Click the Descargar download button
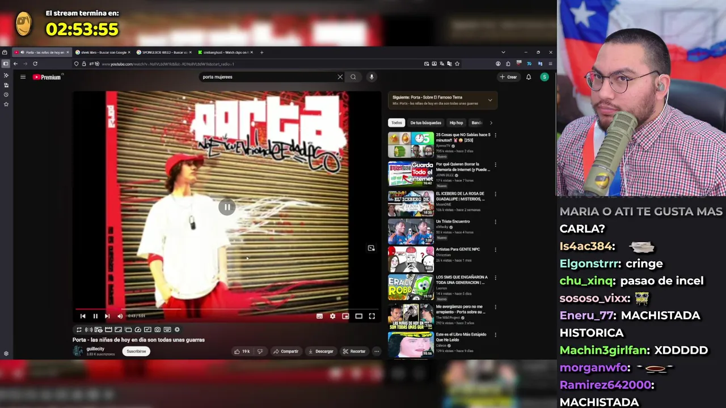 321,351
